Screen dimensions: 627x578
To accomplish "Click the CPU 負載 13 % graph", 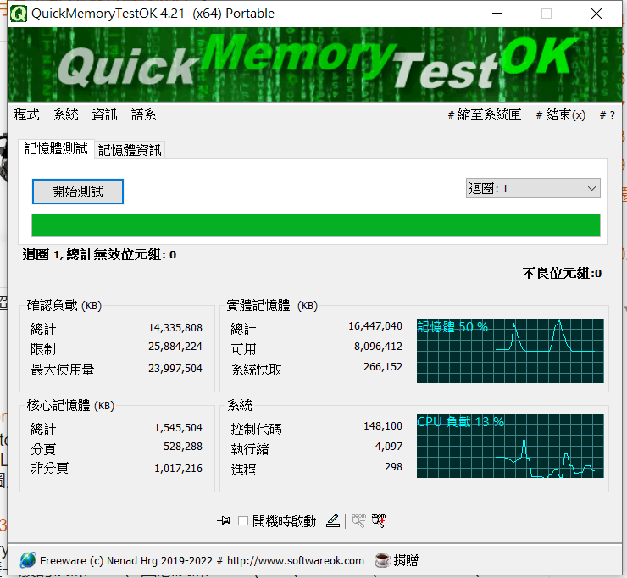I will tap(510, 446).
